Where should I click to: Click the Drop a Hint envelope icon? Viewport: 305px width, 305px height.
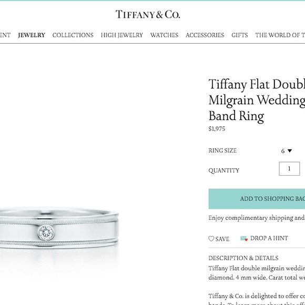(244, 238)
